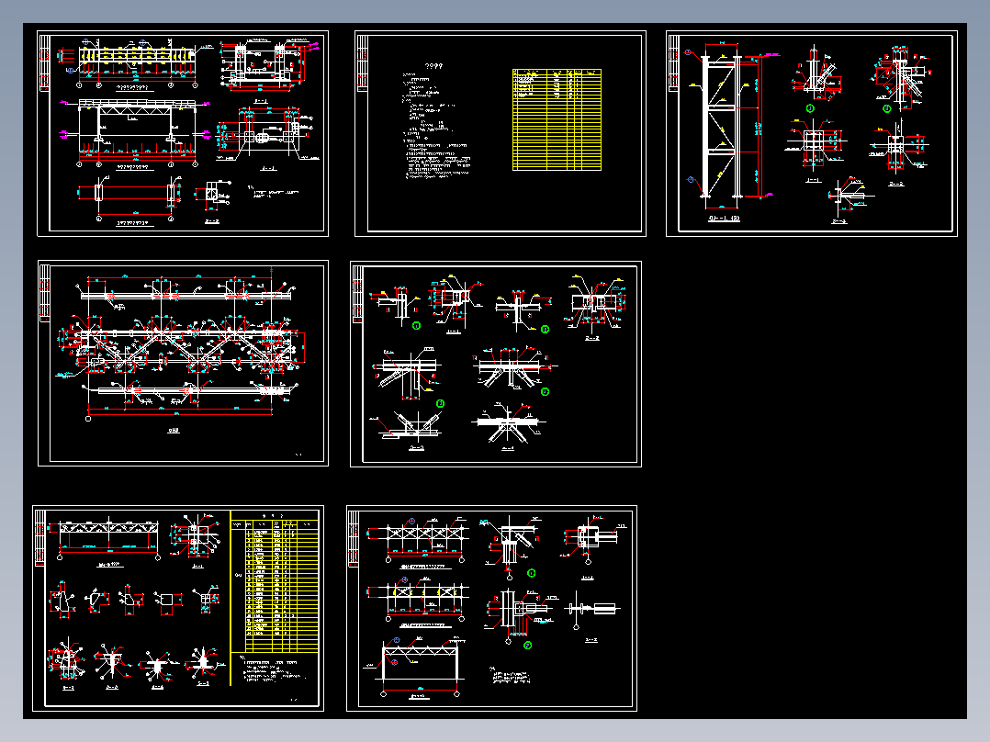Select the upper green node marker in bottom-middle sheet

532,573
